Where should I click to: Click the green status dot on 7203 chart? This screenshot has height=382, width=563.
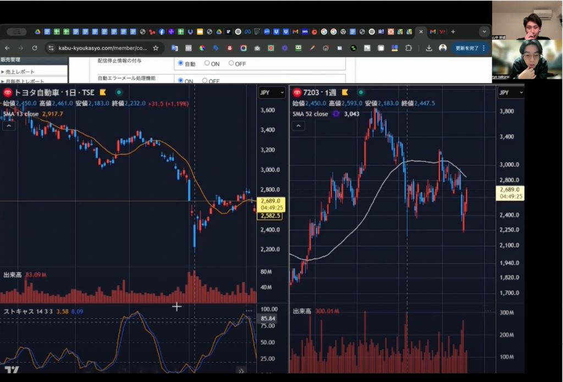[361, 92]
